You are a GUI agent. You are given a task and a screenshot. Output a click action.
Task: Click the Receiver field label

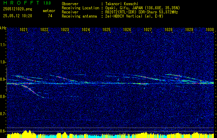pos(70,12)
